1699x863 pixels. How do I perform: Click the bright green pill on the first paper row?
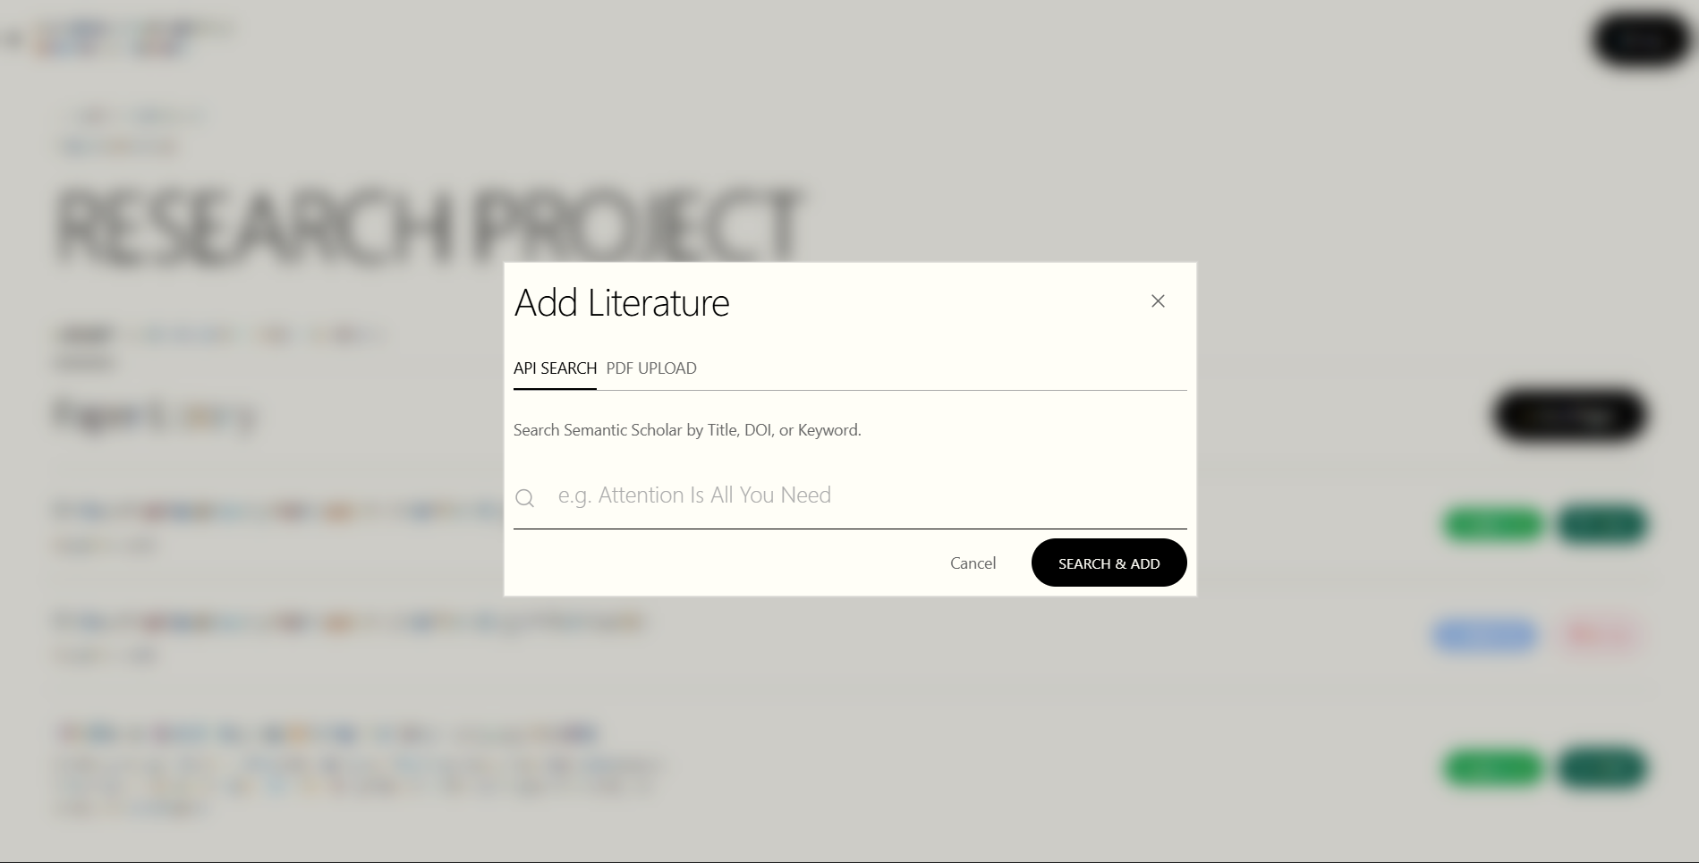point(1494,524)
